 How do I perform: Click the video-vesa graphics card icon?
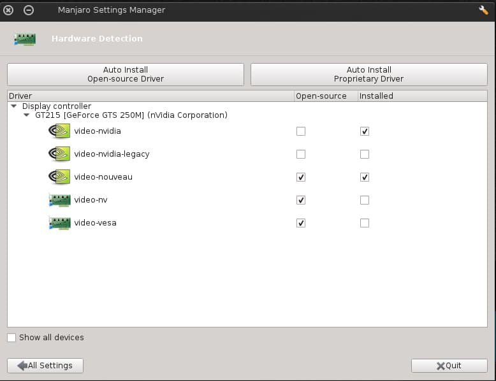59,223
